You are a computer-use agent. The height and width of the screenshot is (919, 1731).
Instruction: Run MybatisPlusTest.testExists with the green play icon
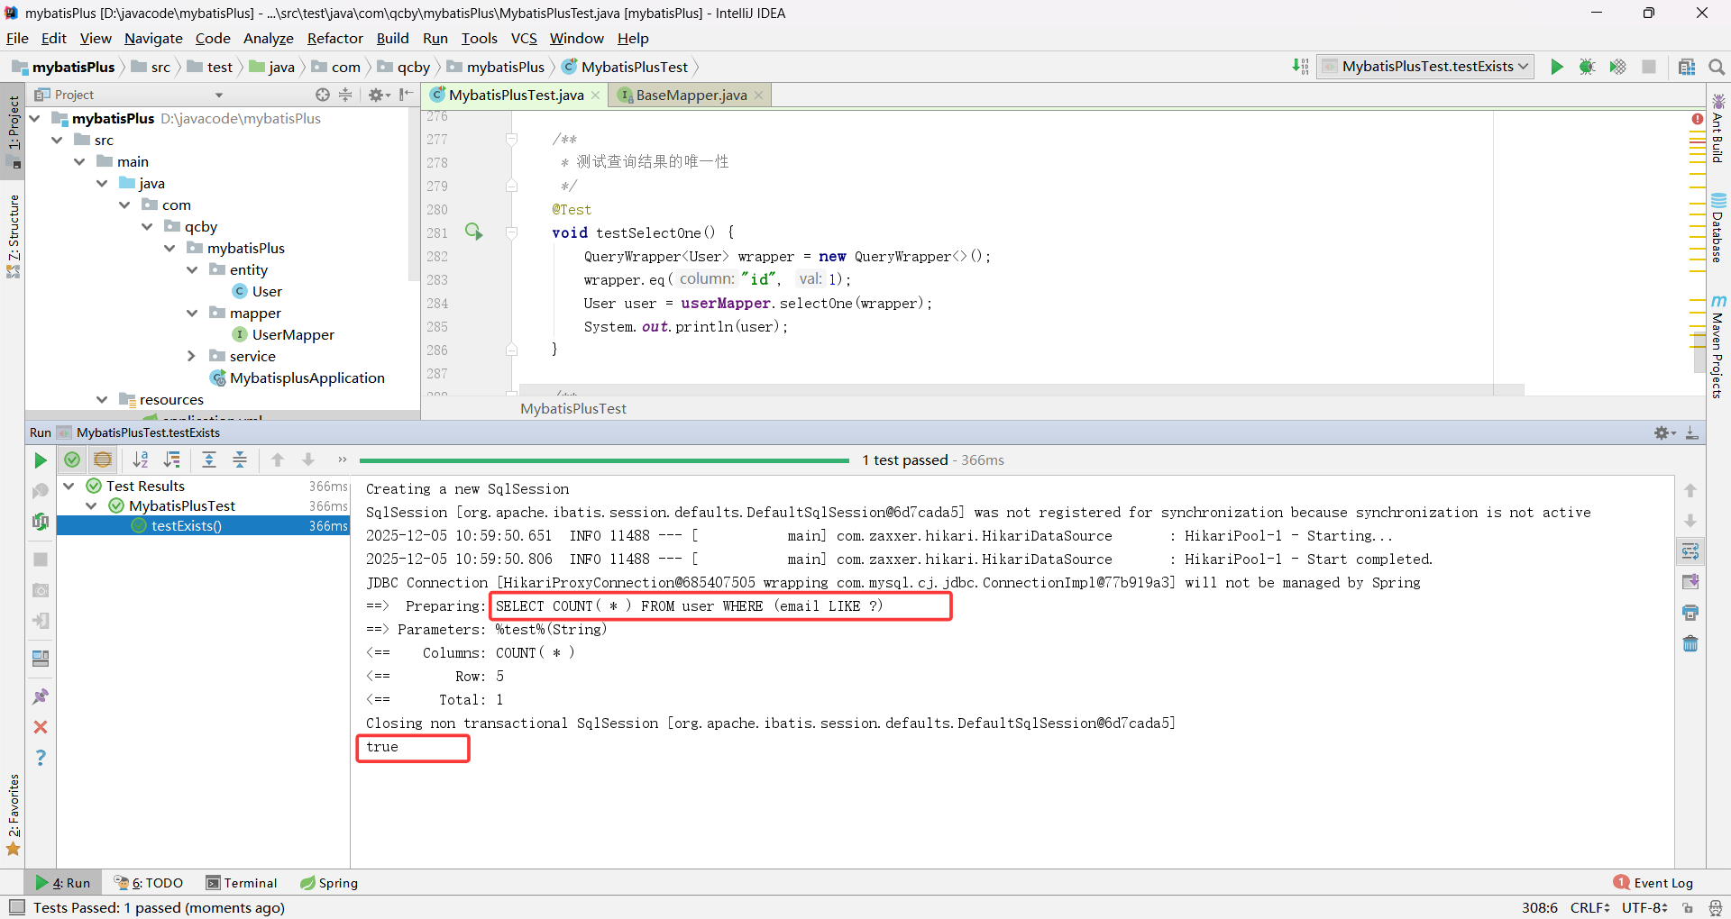(x=1557, y=67)
